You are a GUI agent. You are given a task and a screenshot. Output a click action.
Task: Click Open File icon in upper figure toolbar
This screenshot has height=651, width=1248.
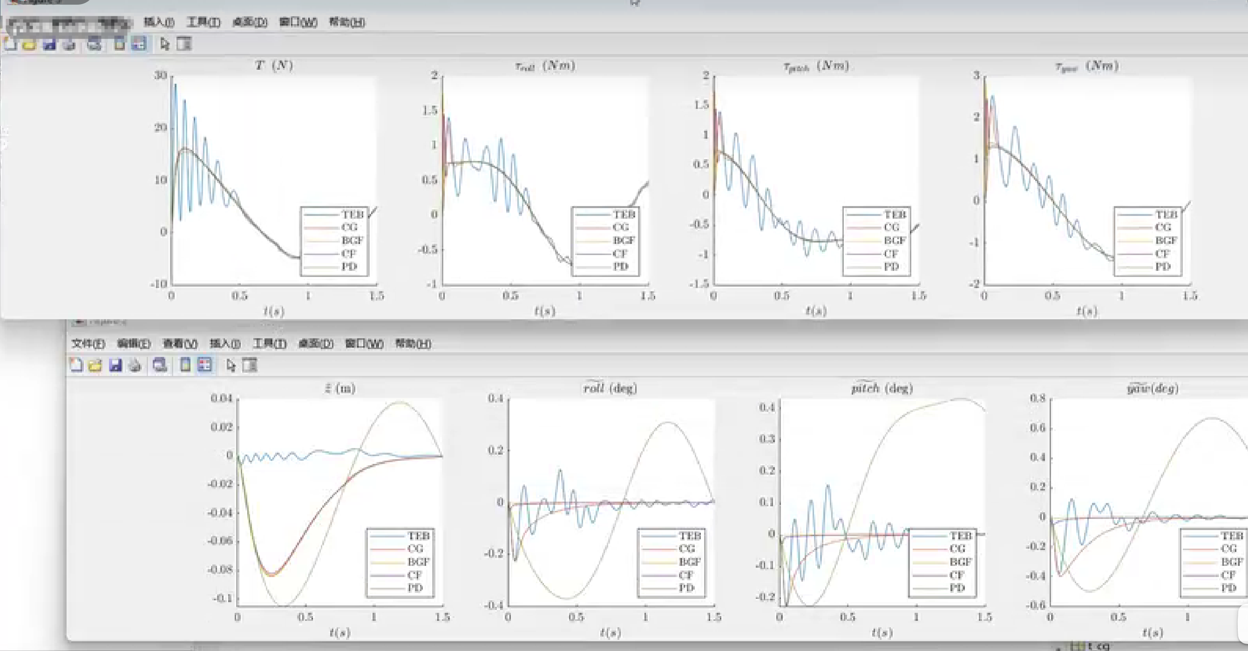pyautogui.click(x=29, y=45)
